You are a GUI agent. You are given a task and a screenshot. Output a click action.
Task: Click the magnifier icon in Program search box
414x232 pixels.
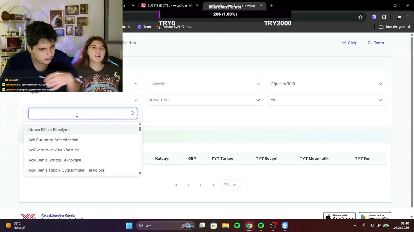pyautogui.click(x=132, y=113)
